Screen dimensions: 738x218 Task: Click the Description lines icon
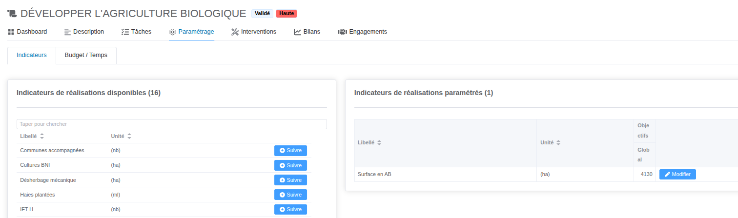[x=67, y=32]
